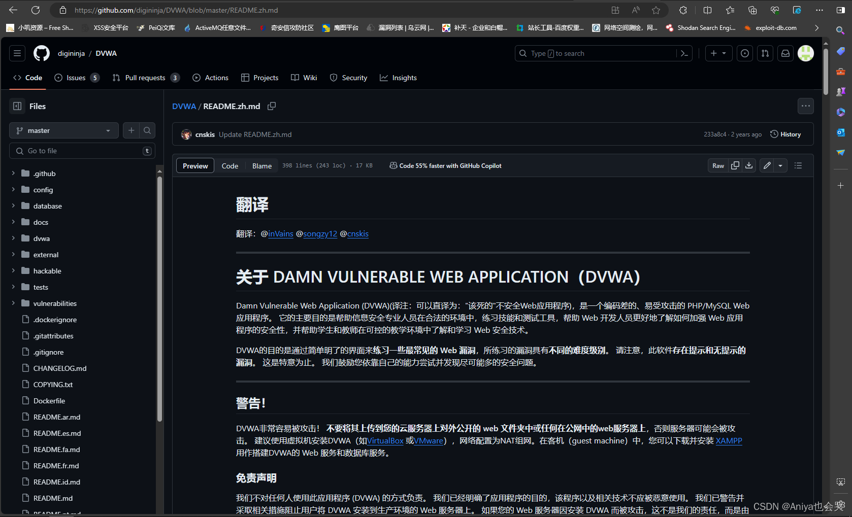Open the exploit-db.com bookmark
Viewport: 852px width, 517px height.
(x=770, y=28)
